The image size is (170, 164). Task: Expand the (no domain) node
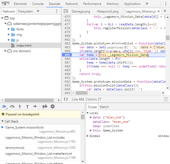pos(5,51)
